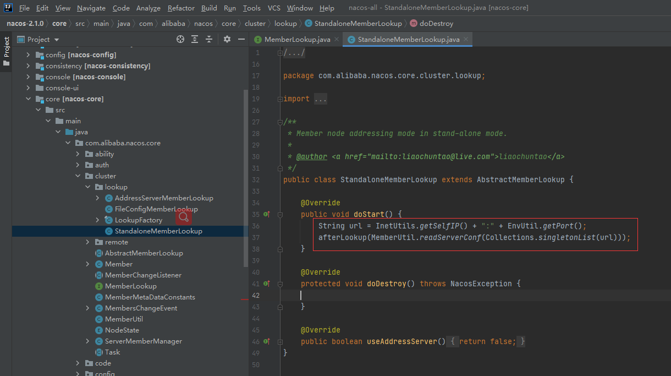The height and width of the screenshot is (376, 671).
Task: Click the Project panel vertical scrollbar
Action: [x=245, y=179]
